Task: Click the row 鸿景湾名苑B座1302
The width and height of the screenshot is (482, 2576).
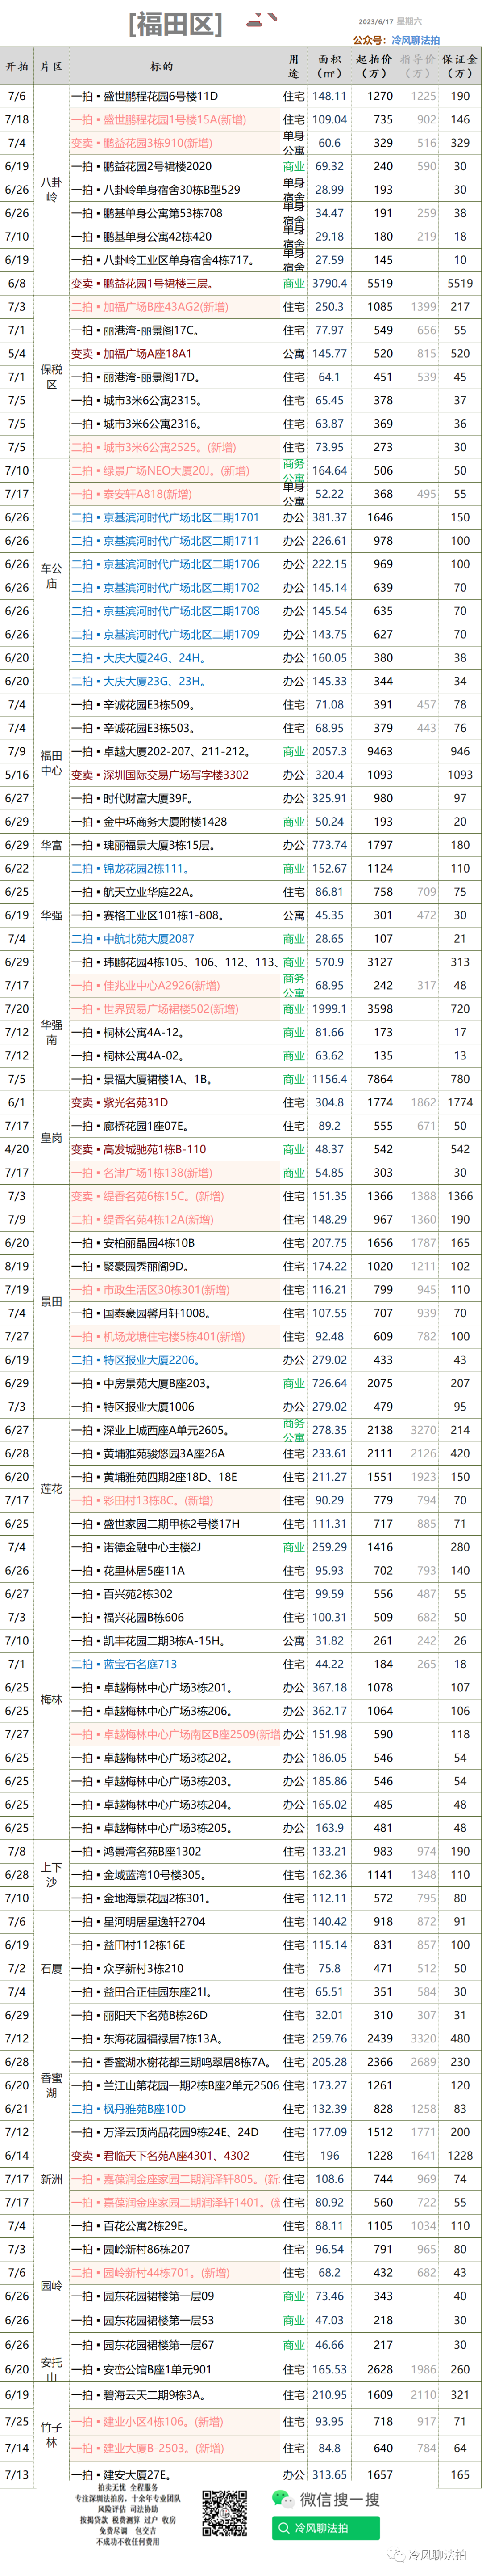Action: coord(241,1851)
